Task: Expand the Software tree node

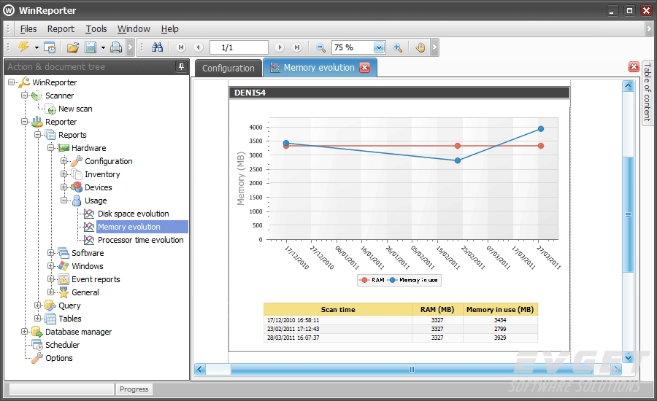Action: (50, 253)
